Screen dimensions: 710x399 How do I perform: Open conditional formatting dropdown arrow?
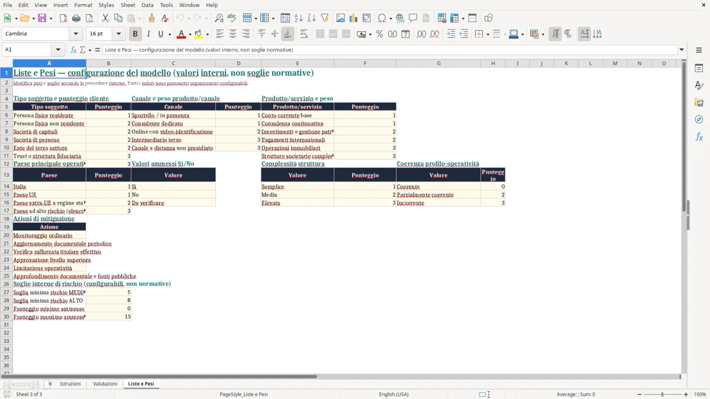(x=543, y=34)
